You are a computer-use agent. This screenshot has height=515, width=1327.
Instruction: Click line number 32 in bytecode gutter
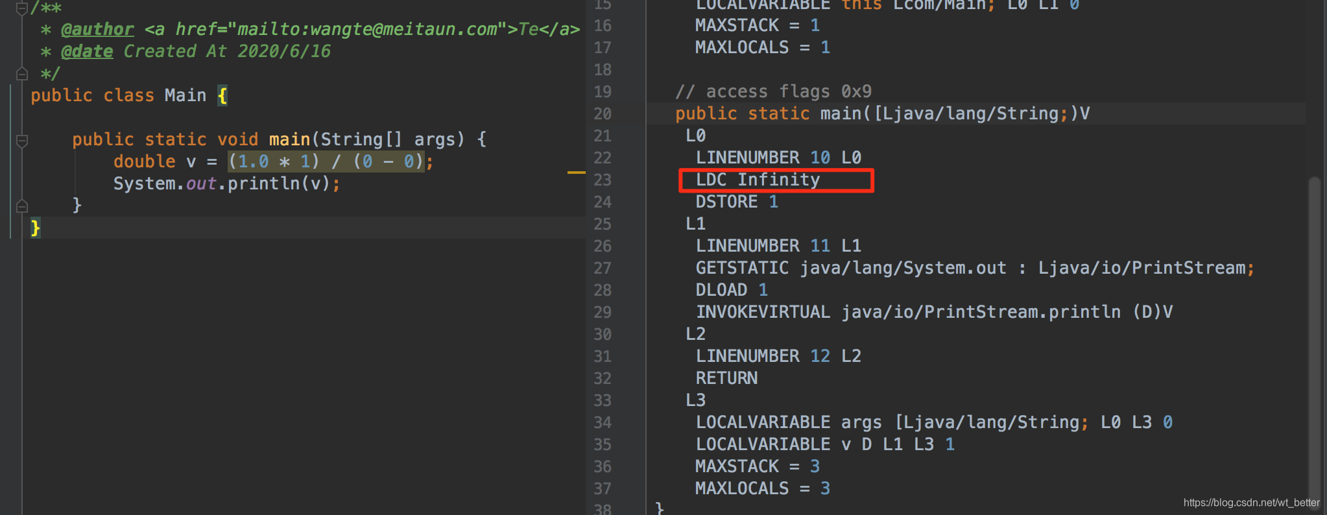(603, 378)
